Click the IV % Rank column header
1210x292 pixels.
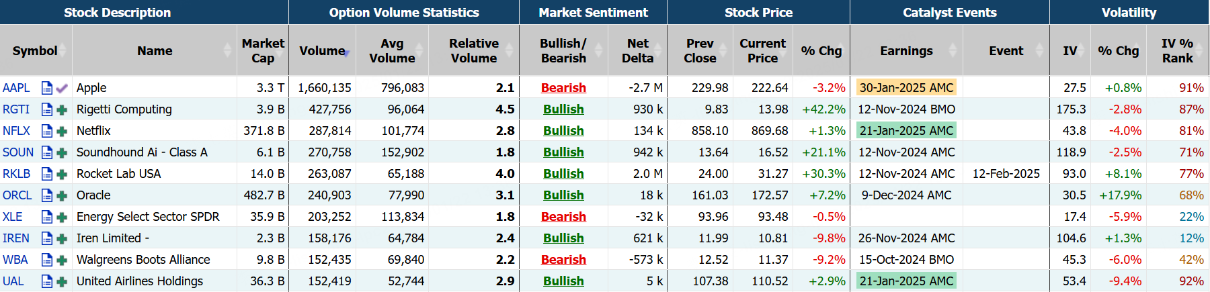click(x=1177, y=51)
